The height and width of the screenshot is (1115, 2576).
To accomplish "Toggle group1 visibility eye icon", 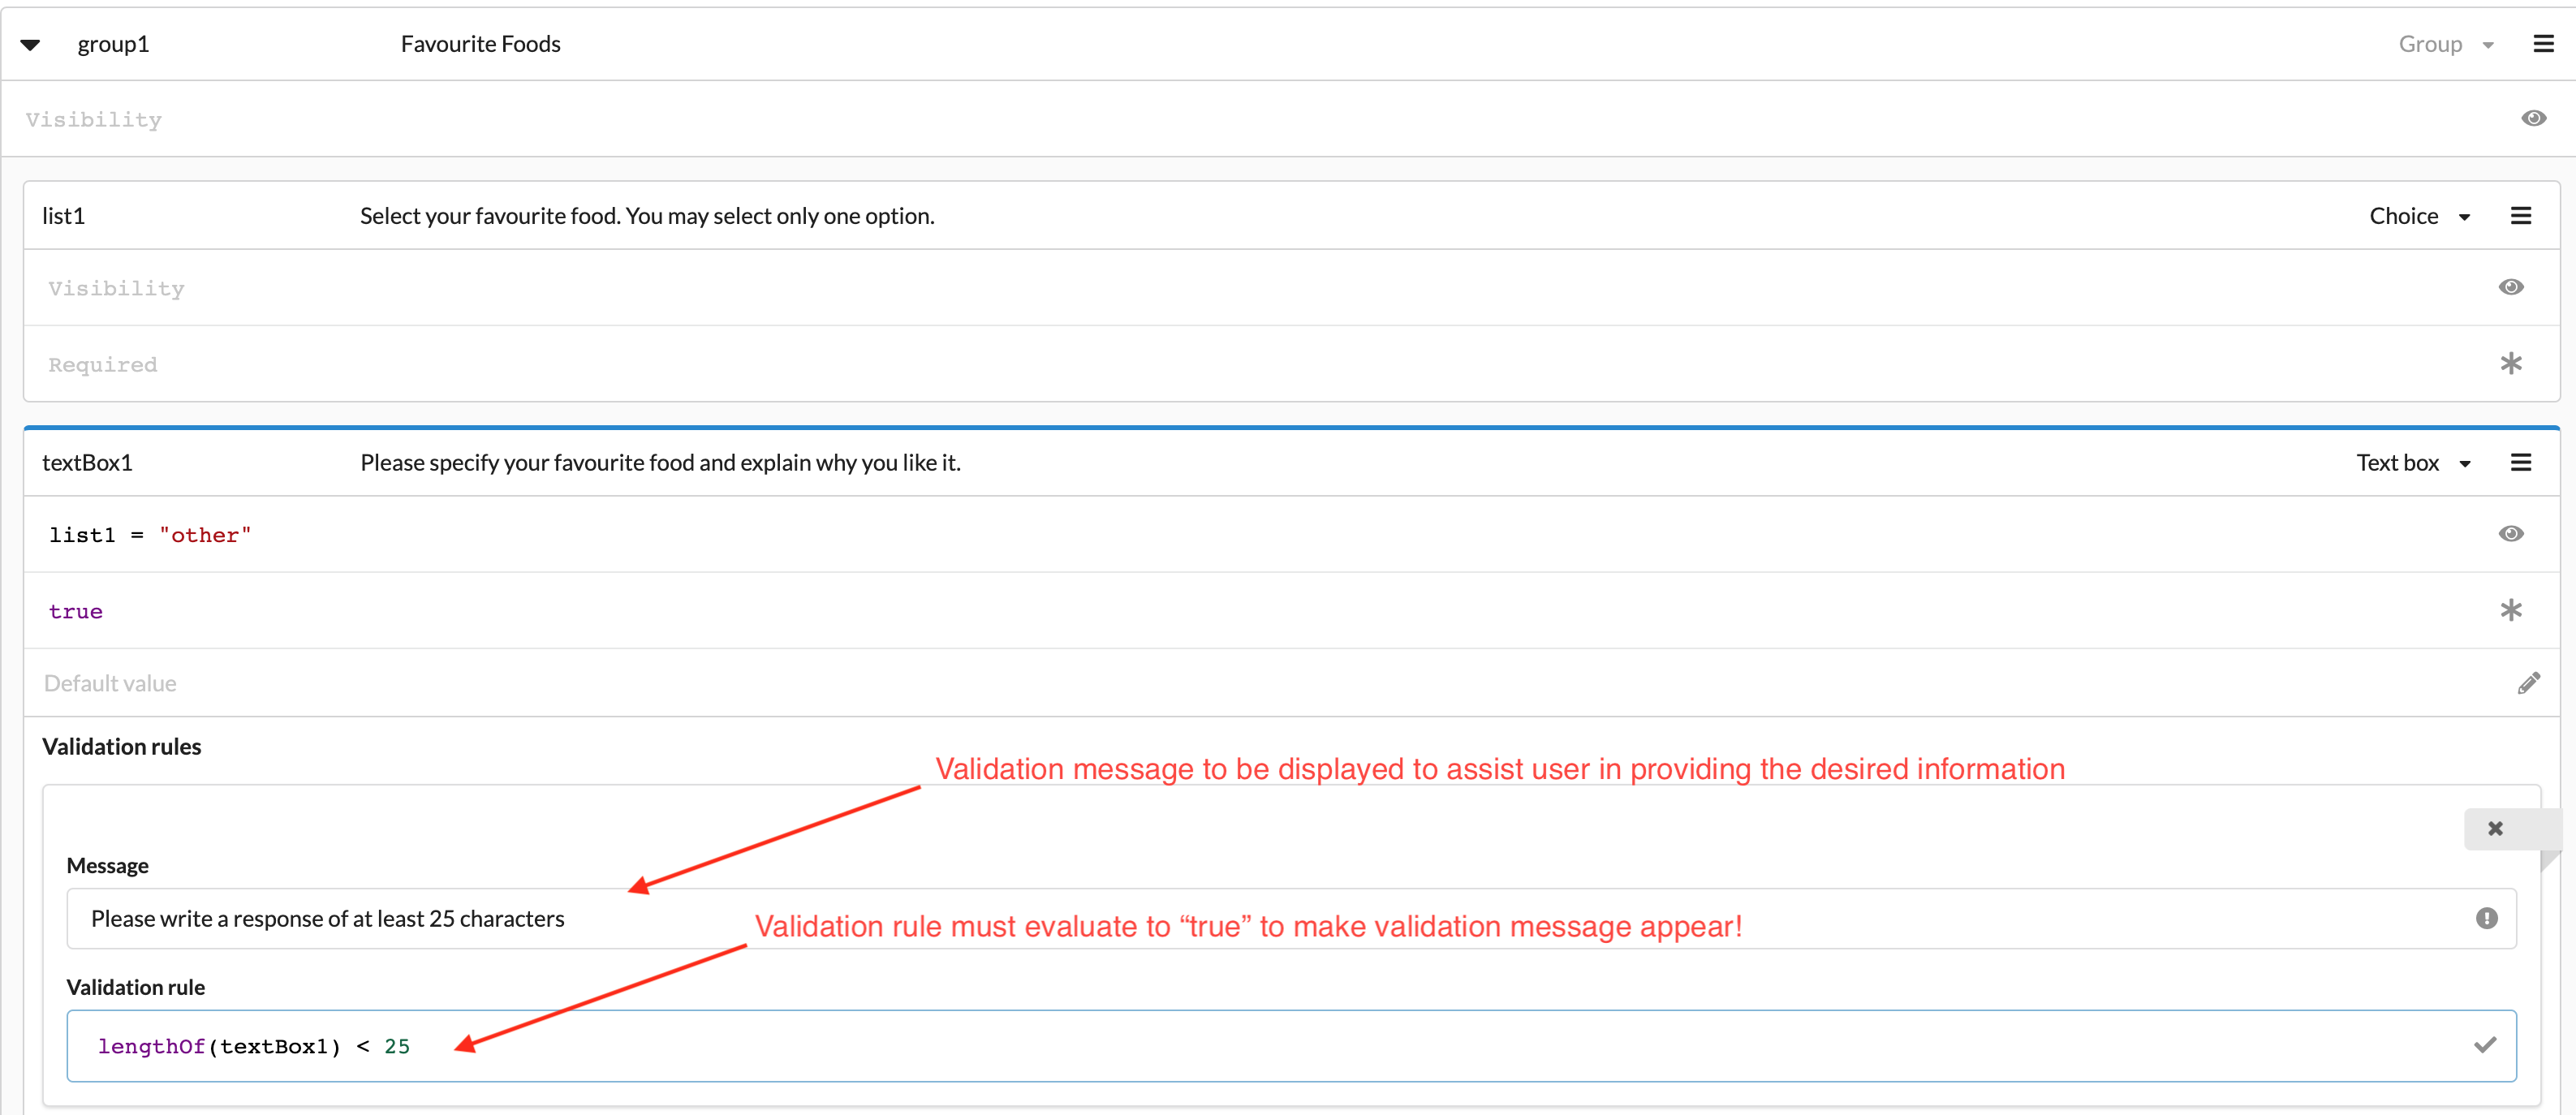I will 2533,119.
